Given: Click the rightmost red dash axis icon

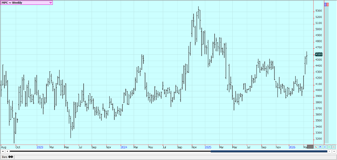Looking at the screenshot, I should pos(333,147).
